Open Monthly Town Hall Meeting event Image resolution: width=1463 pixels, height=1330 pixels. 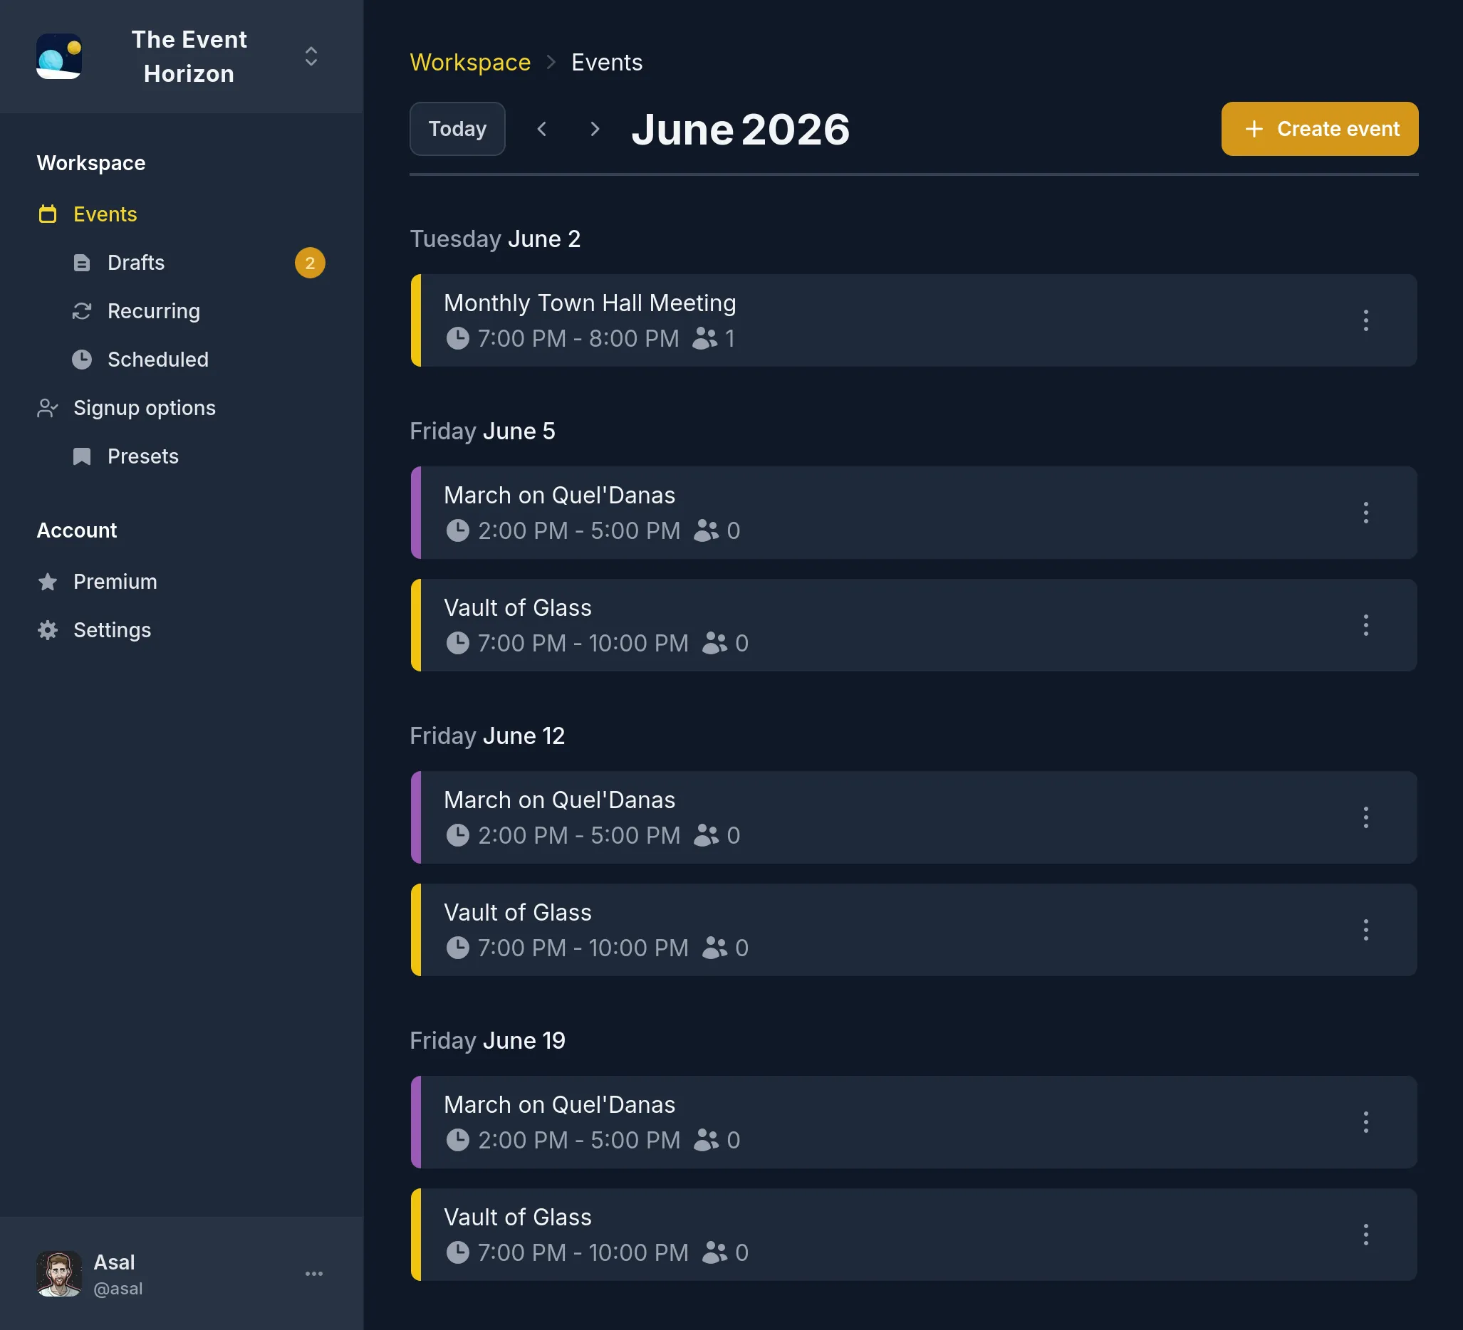914,320
